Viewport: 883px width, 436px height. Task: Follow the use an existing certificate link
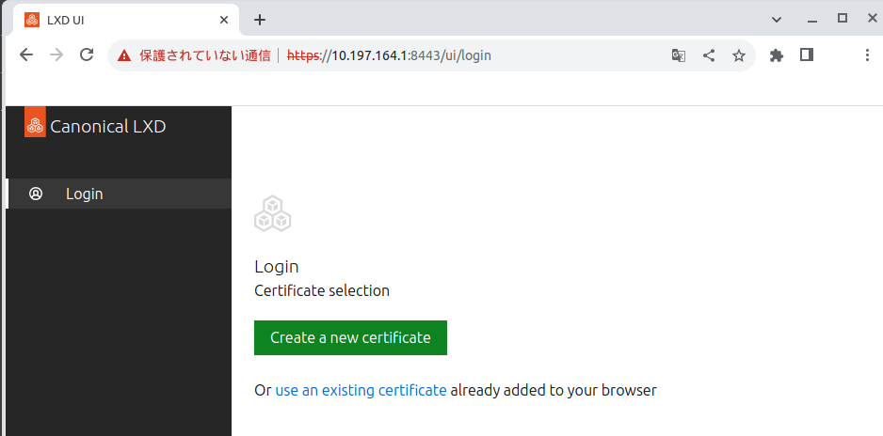pyautogui.click(x=361, y=390)
